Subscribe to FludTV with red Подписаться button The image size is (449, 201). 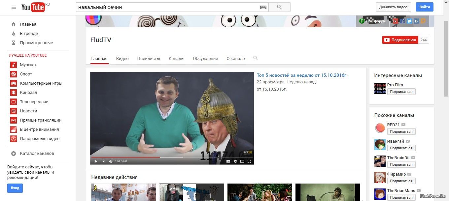(400, 40)
